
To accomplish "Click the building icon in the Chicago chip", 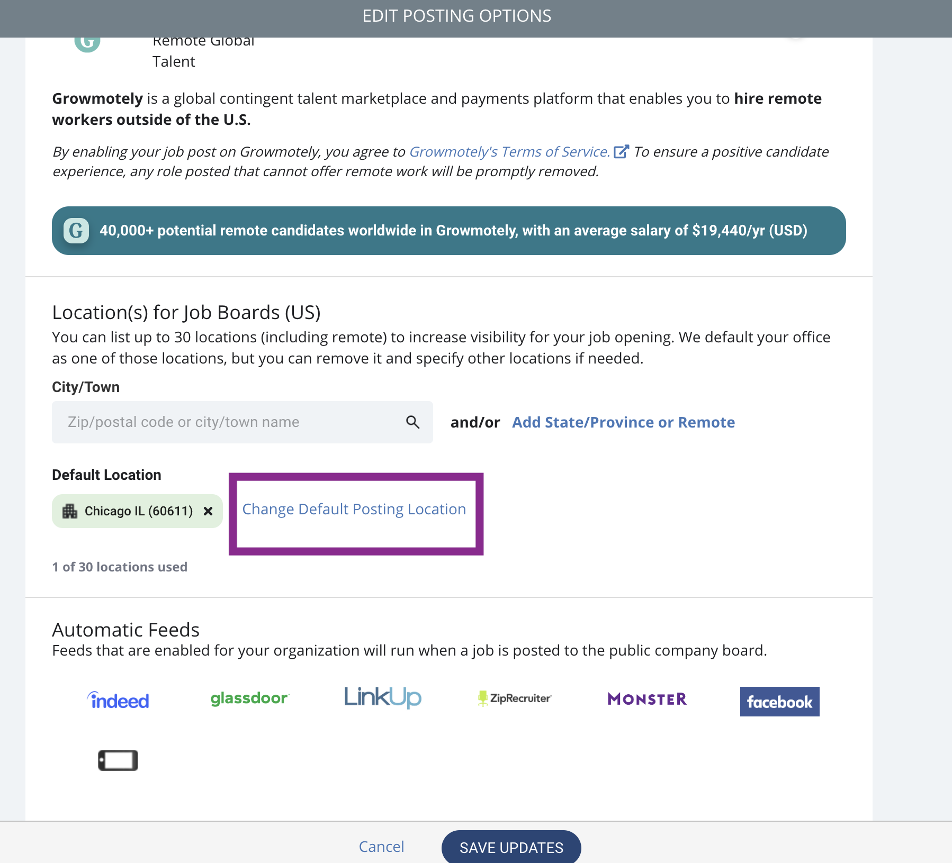I will click(70, 511).
